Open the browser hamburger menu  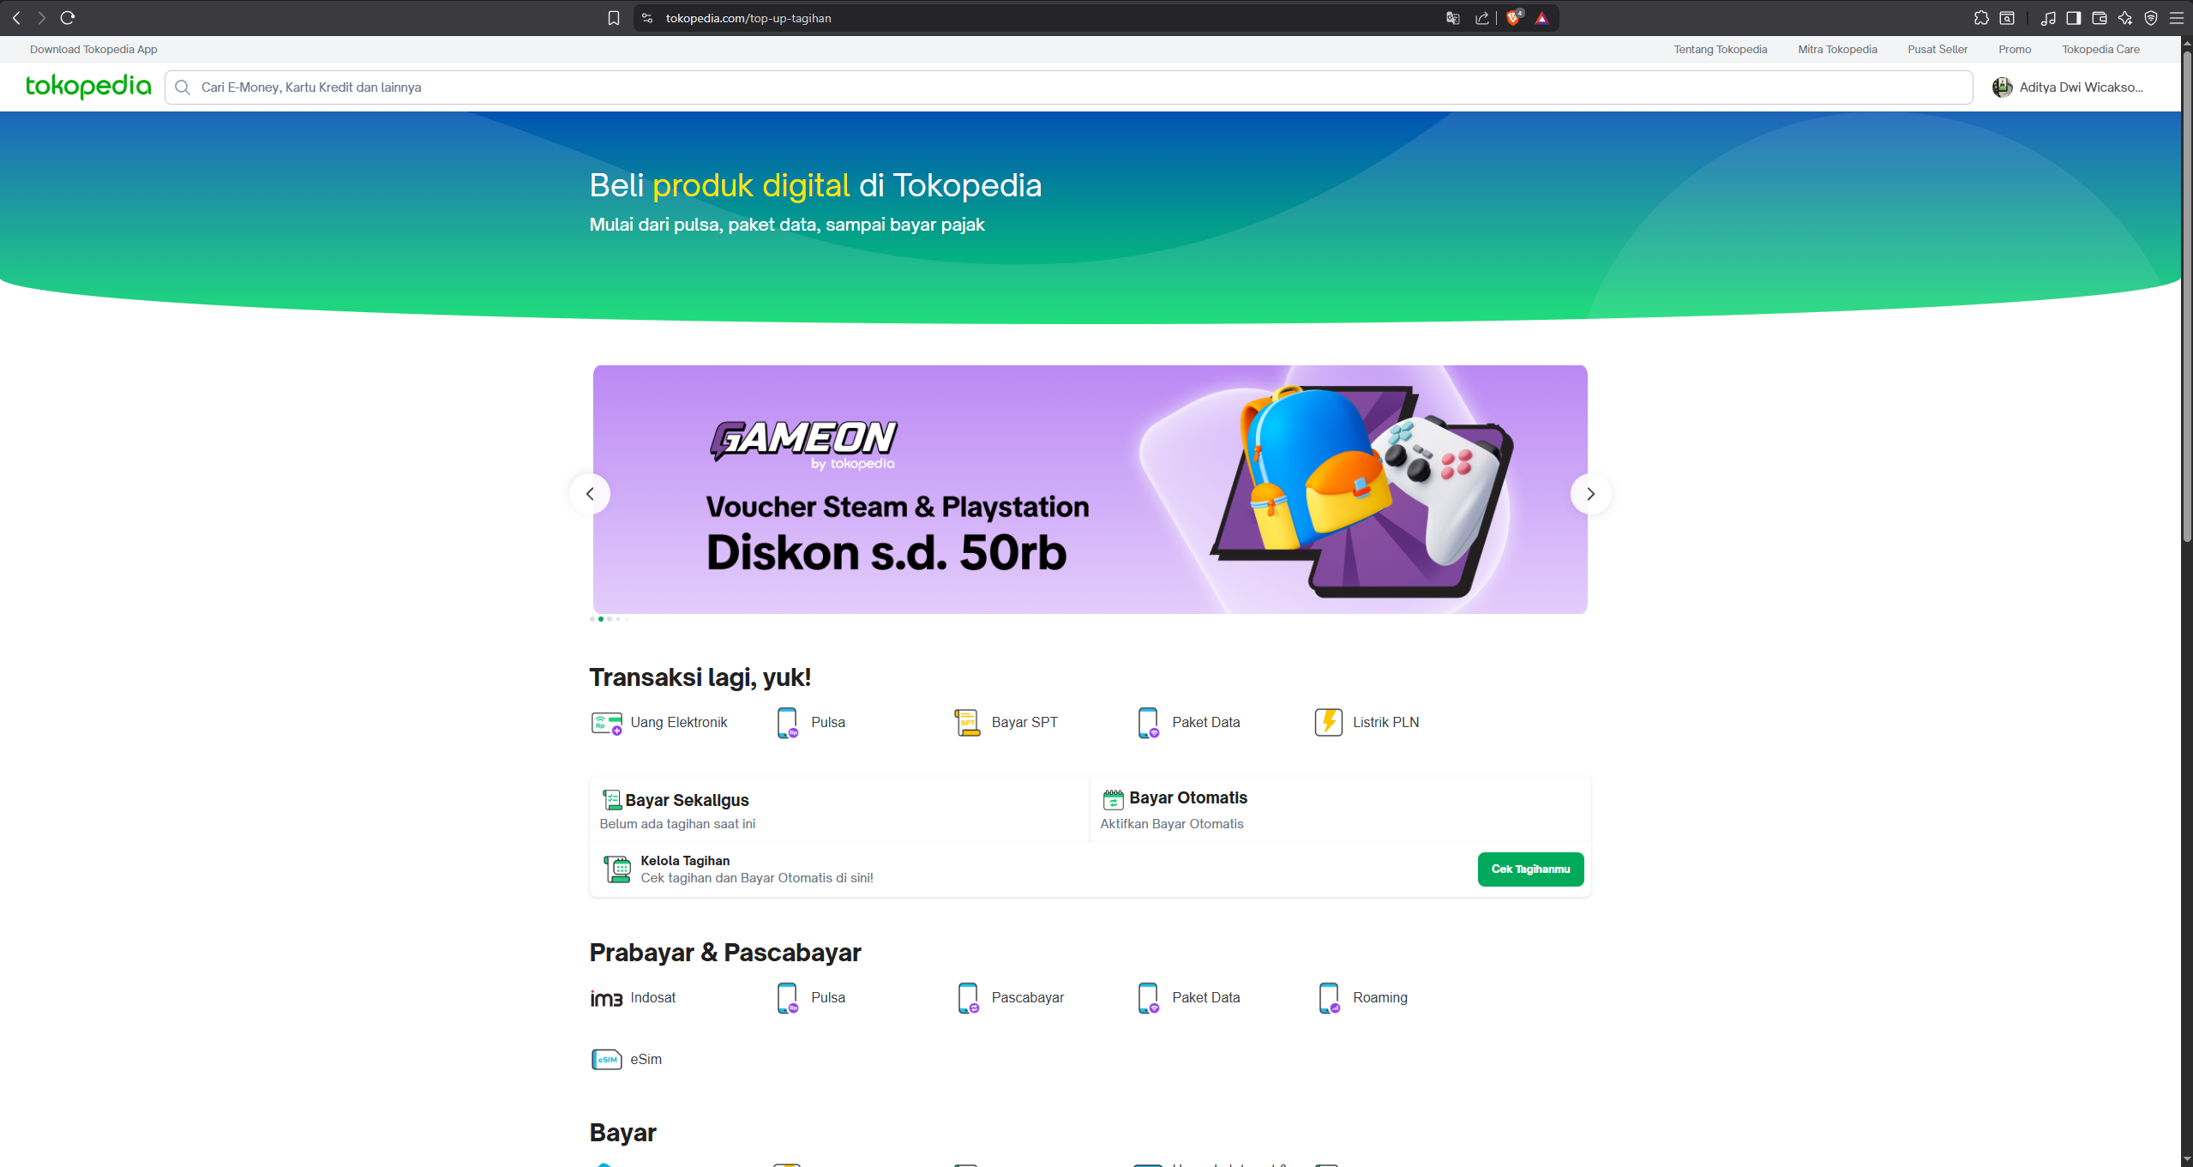click(x=2177, y=18)
